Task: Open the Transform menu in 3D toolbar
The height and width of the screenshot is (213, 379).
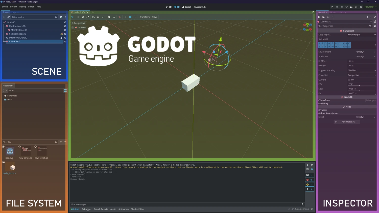Action: click(145, 17)
